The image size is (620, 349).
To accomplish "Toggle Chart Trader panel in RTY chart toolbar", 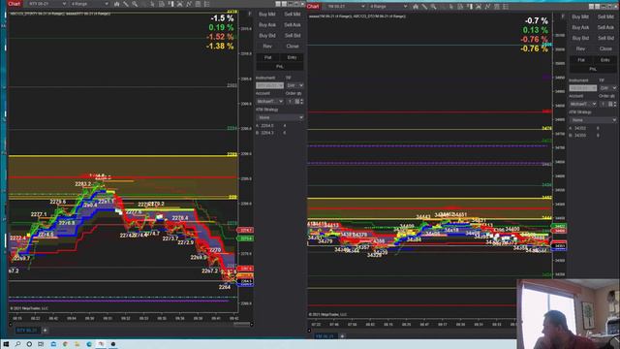I will point(170,4).
